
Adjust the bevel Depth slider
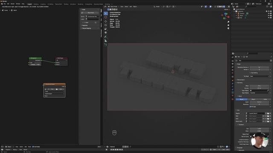tap(259, 102)
